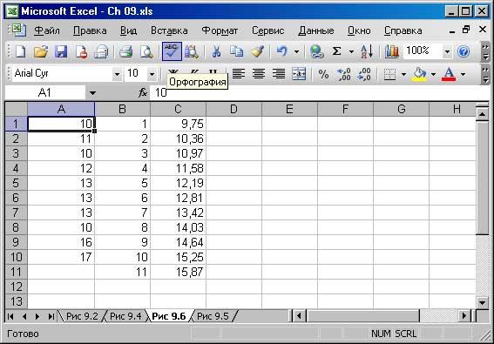This screenshot has width=494, height=344.
Task: Activate the Format Painter brush
Action: pyautogui.click(x=257, y=51)
